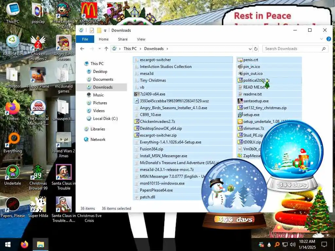Expand the Downloads breadcrumb chevron
This screenshot has width=335, height=251.
[x=167, y=49]
